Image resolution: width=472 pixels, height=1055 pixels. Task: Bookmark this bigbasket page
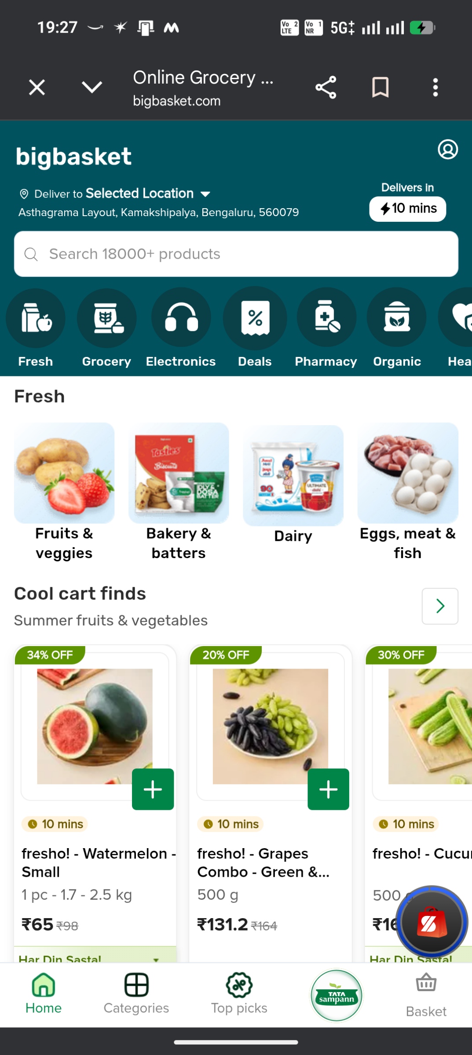click(x=381, y=87)
